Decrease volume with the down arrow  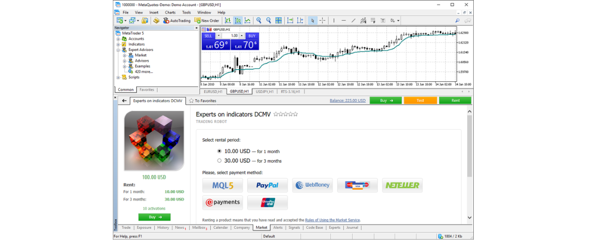(218, 36)
